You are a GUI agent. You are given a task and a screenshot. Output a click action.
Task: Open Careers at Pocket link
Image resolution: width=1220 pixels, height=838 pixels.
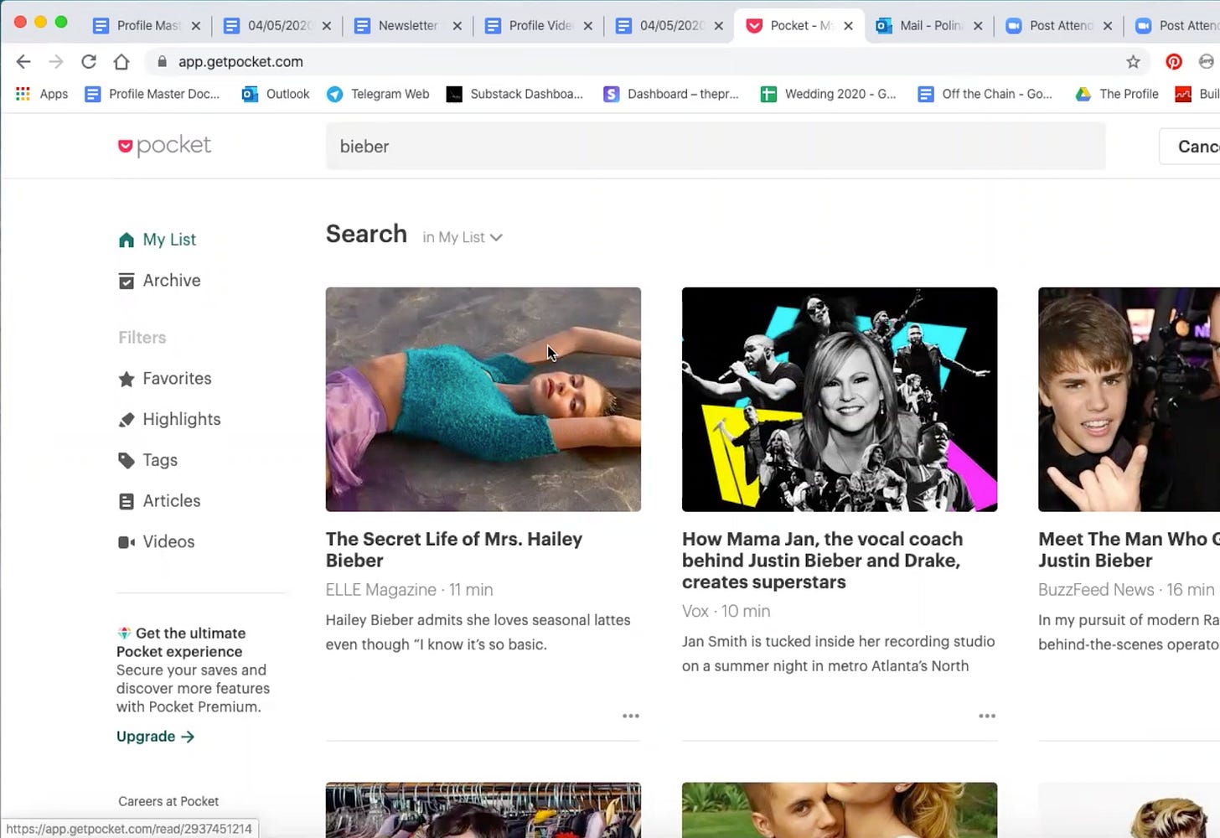coord(168,801)
